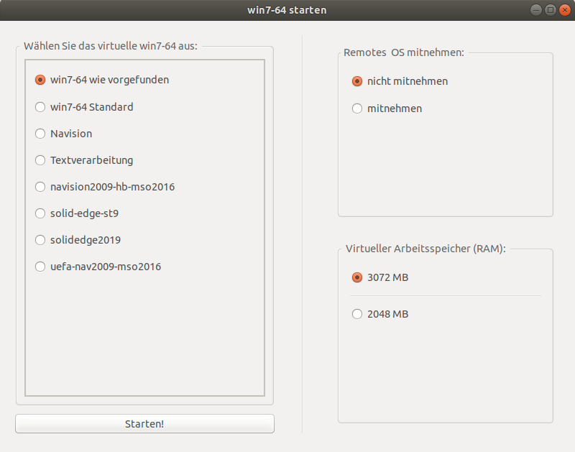
Task: Maximize the win7-64 starten window
Action: coord(551,10)
